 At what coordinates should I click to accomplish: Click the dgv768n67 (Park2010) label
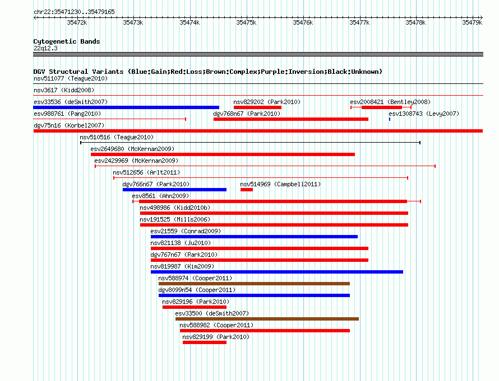[247, 114]
